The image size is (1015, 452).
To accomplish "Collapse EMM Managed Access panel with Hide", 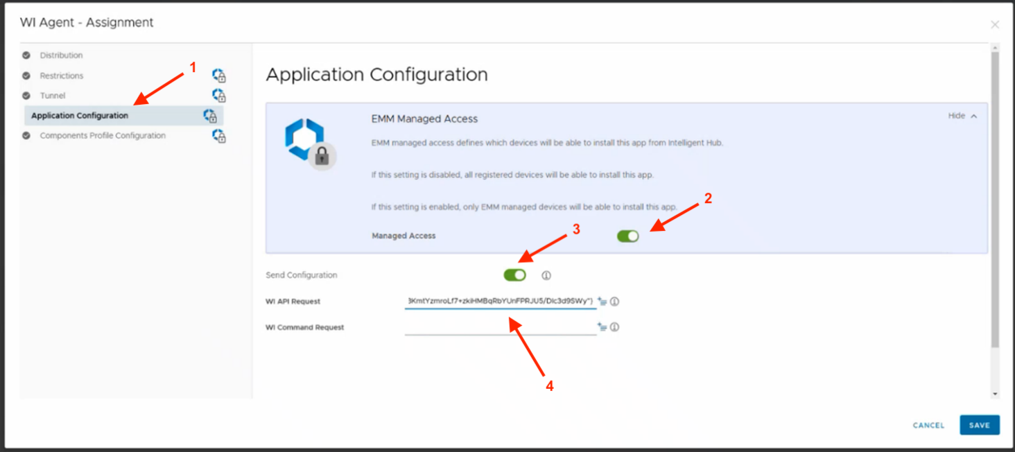I will click(962, 116).
